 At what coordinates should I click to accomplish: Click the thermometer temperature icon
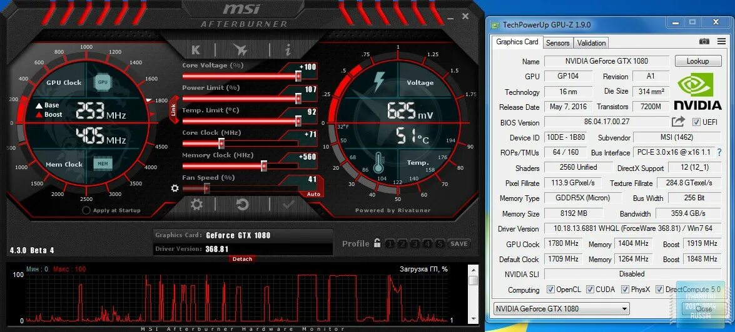pyautogui.click(x=378, y=163)
